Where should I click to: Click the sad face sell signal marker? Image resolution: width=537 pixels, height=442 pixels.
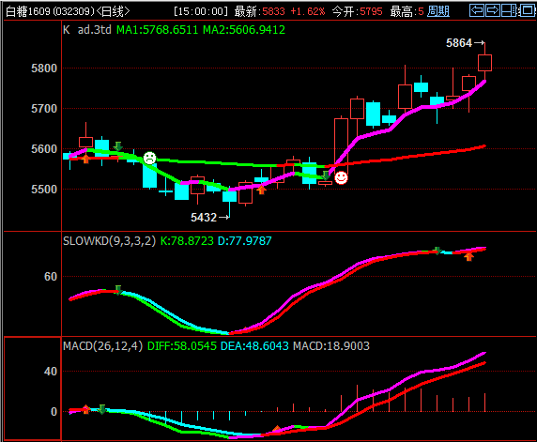point(149,158)
